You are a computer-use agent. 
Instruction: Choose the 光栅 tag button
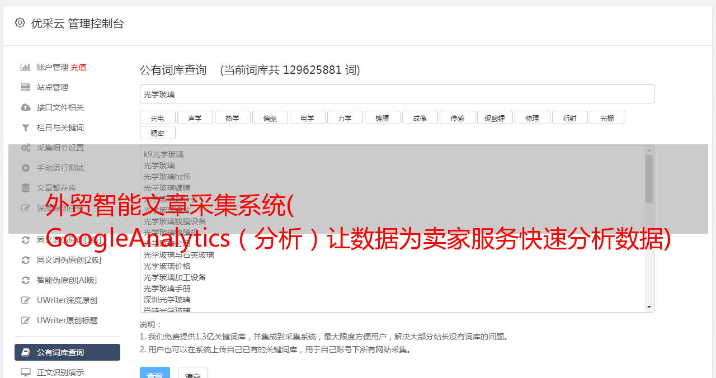(x=607, y=117)
